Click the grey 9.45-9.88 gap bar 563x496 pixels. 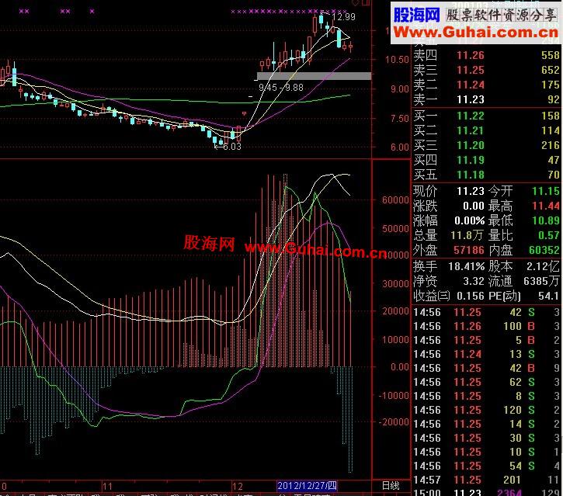point(315,76)
